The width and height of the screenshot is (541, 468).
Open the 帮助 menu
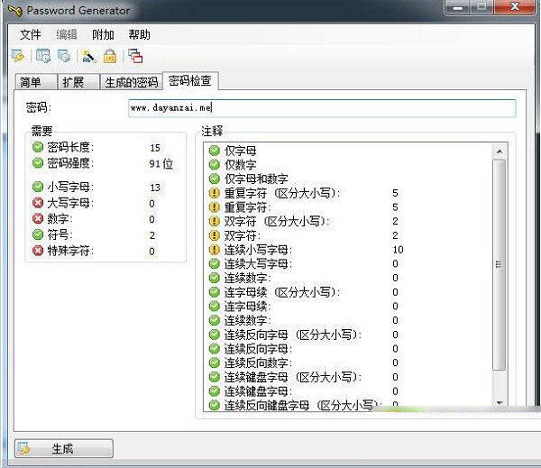[x=139, y=34]
